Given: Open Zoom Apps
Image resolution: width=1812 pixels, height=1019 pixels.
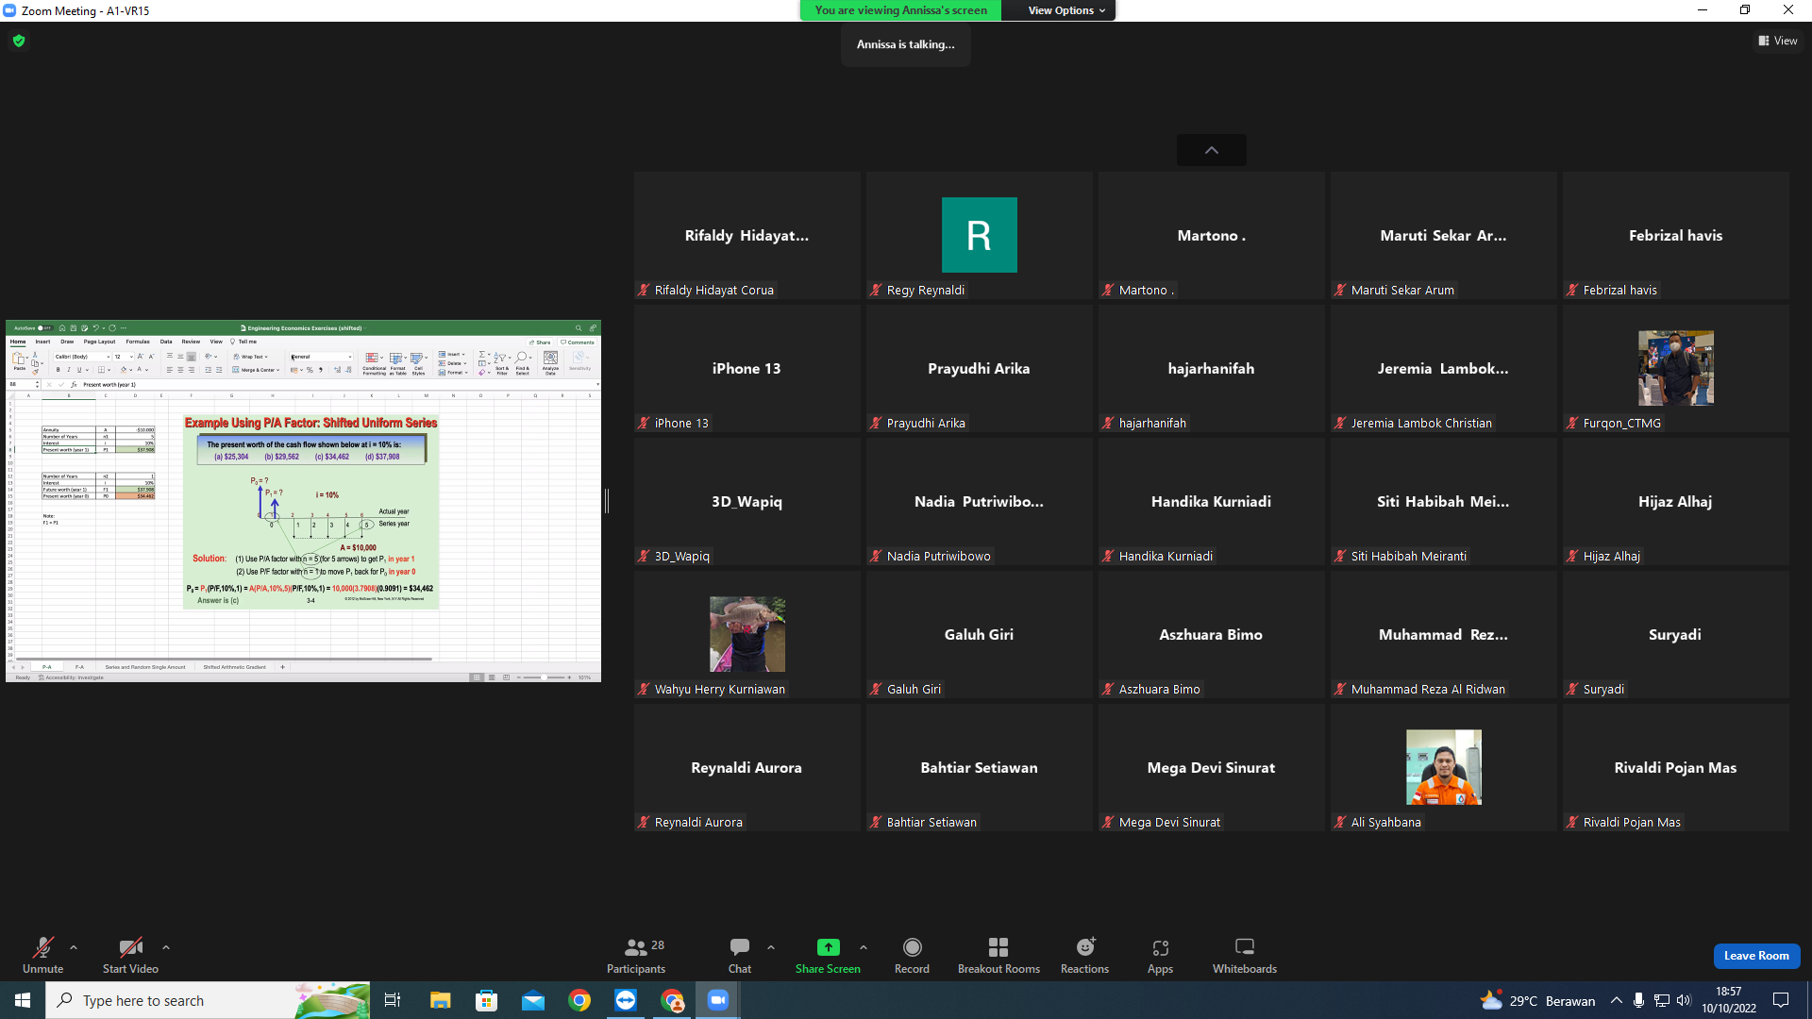Looking at the screenshot, I should click(x=1160, y=955).
